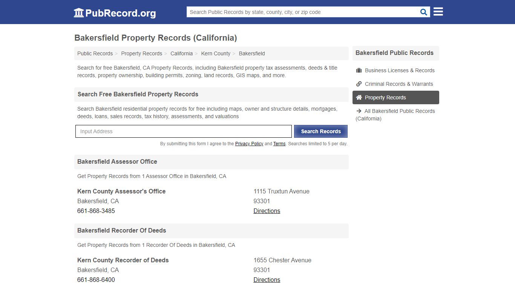Click the magnifying glass search icon

click(x=424, y=12)
